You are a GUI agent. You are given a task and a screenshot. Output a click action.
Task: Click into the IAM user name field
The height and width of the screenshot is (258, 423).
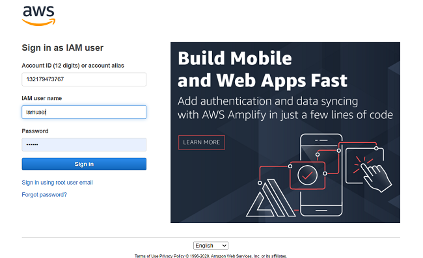tap(84, 112)
